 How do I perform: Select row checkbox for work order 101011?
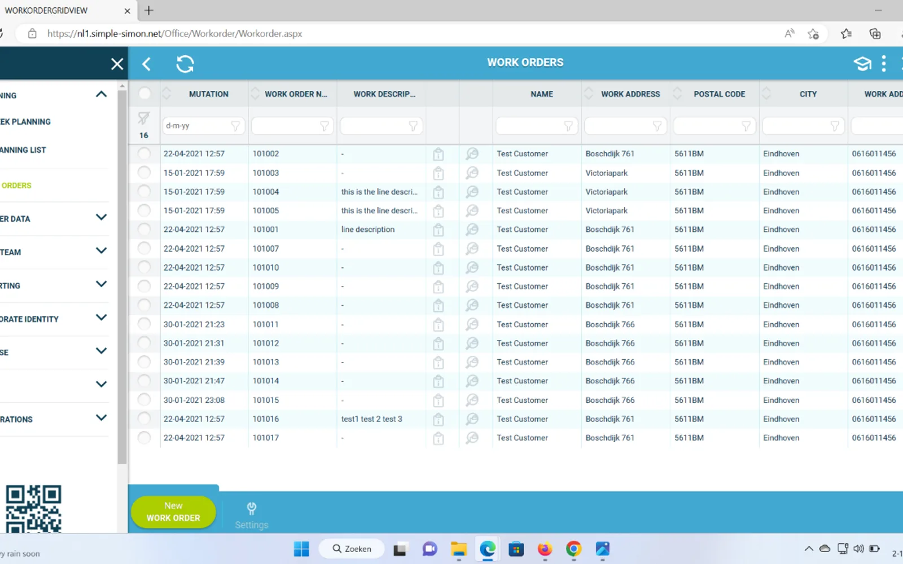pos(144,324)
